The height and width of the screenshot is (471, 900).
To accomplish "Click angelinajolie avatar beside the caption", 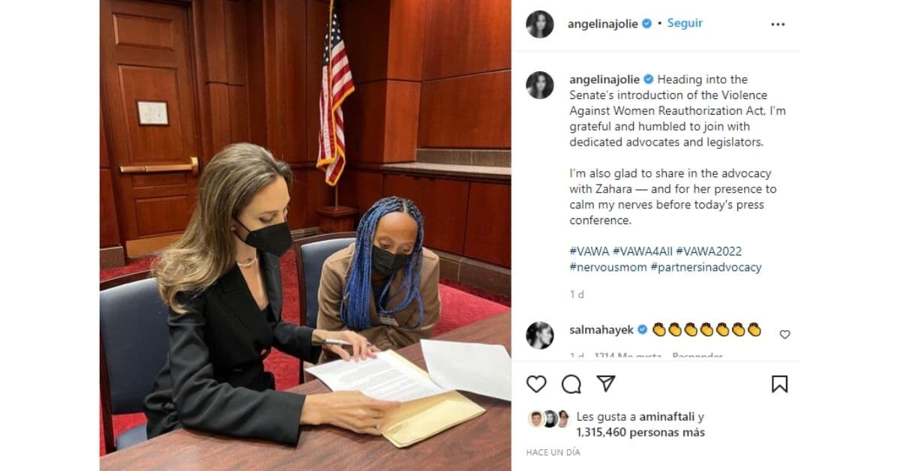I will coord(540,85).
